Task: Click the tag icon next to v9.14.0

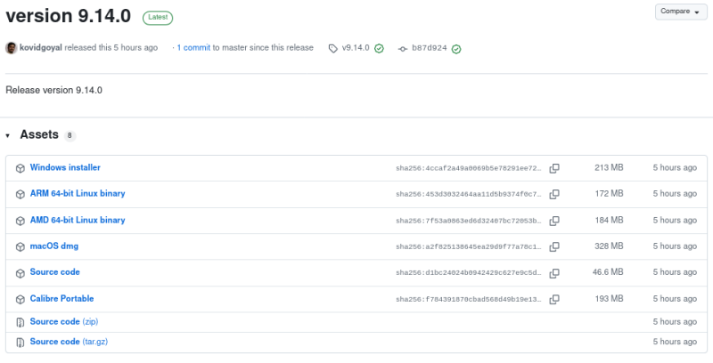Action: [333, 49]
